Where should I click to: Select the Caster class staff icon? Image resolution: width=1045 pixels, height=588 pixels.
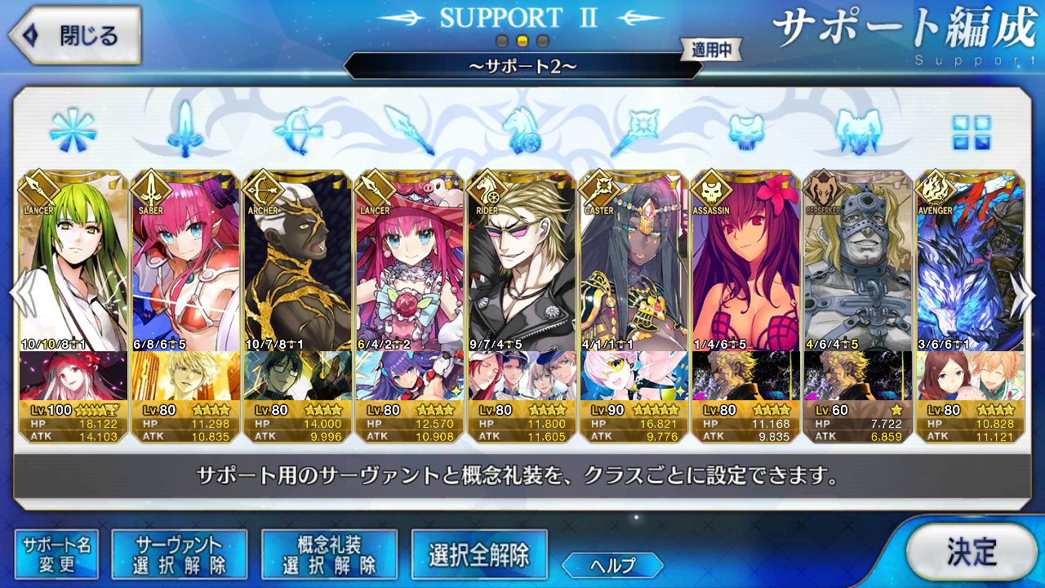coord(634,131)
